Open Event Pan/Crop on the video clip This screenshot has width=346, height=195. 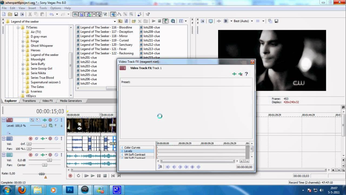click(79, 124)
